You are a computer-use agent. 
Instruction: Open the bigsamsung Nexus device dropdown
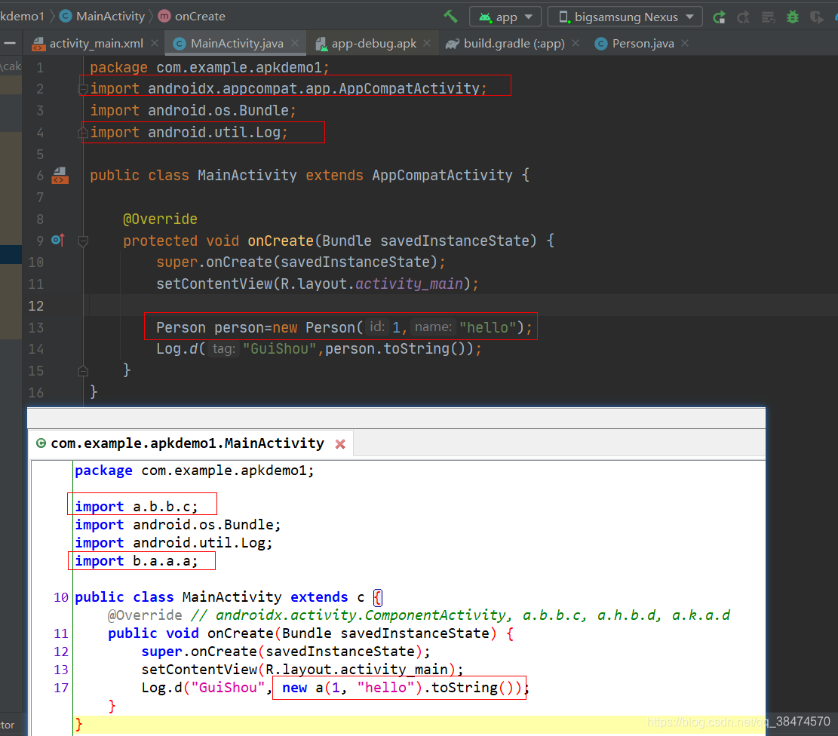(x=625, y=17)
